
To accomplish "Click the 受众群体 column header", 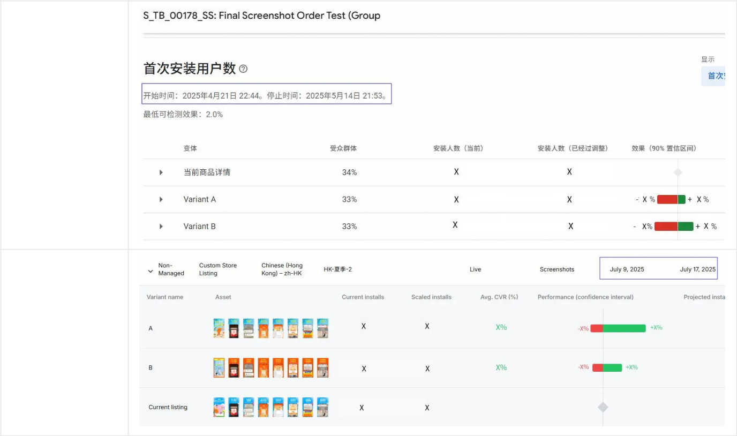I will (x=343, y=148).
